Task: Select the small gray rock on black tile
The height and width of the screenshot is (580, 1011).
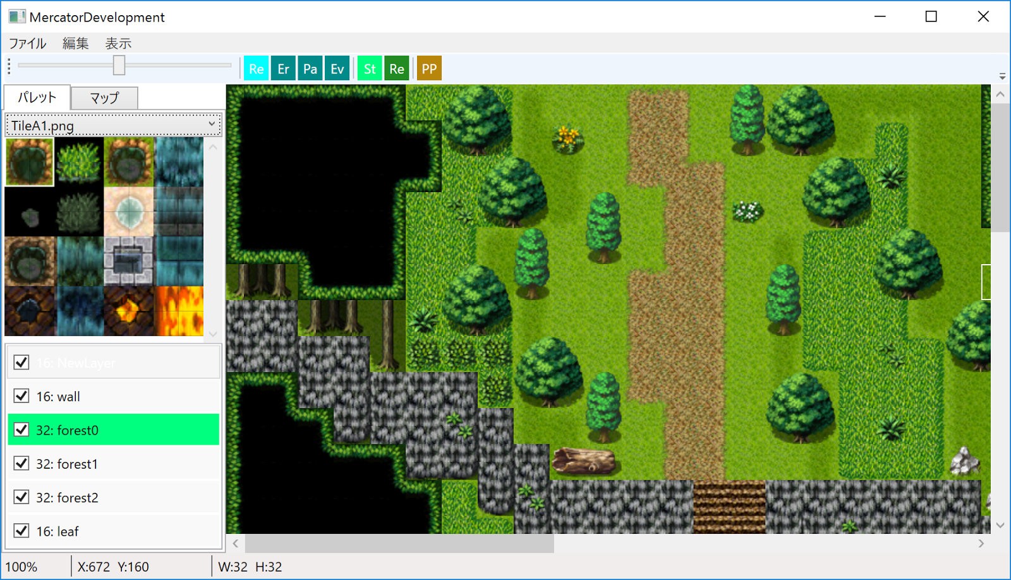Action: click(30, 212)
